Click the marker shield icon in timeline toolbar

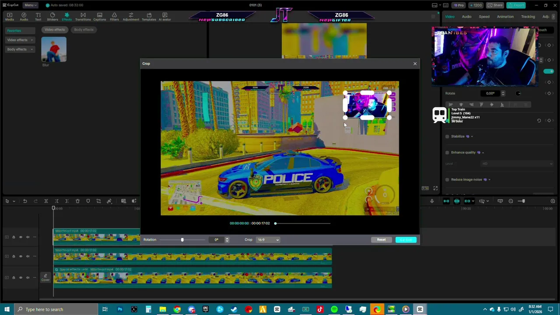(88, 201)
